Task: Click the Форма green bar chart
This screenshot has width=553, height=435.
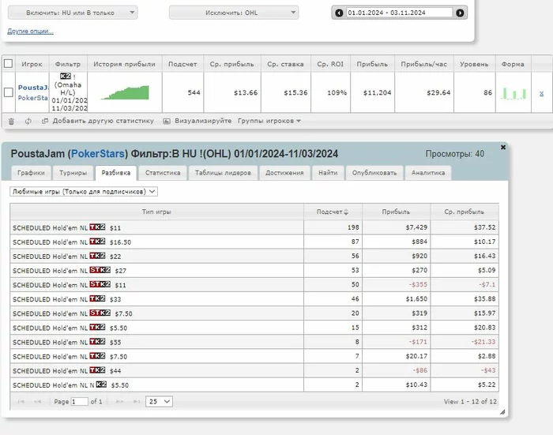Action: (513, 93)
